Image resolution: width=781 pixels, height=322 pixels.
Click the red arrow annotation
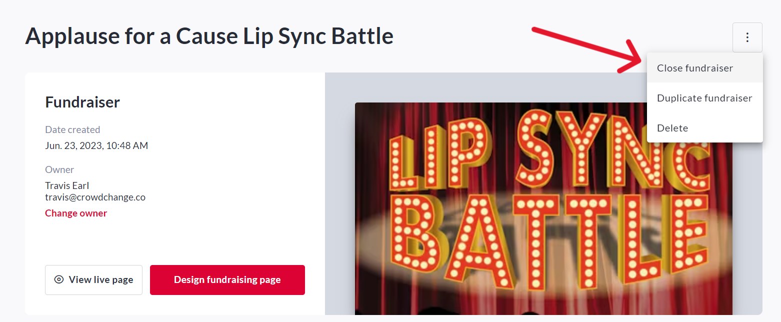[x=585, y=47]
